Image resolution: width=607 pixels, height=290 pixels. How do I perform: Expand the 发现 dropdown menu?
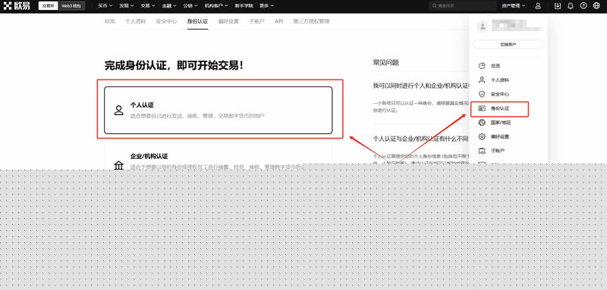click(x=126, y=6)
